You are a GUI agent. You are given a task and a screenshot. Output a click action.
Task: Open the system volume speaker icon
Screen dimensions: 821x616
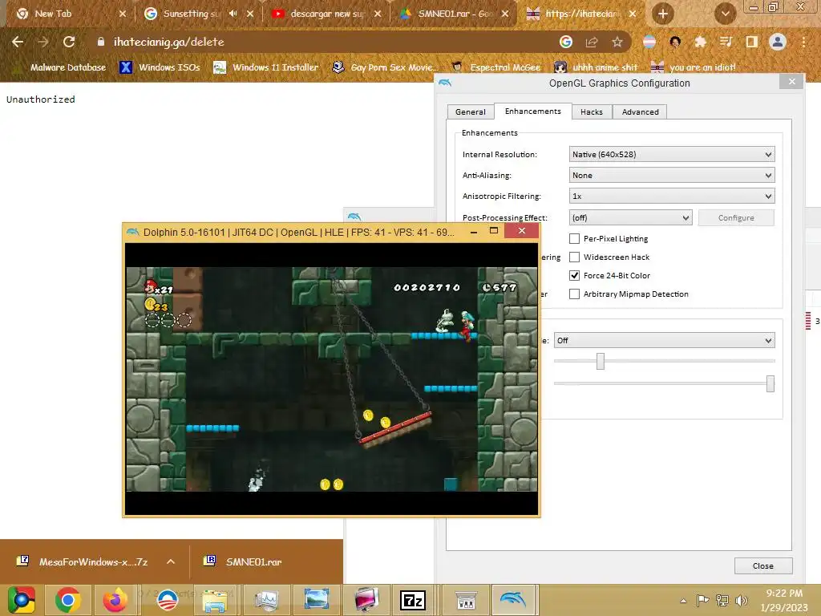click(741, 600)
